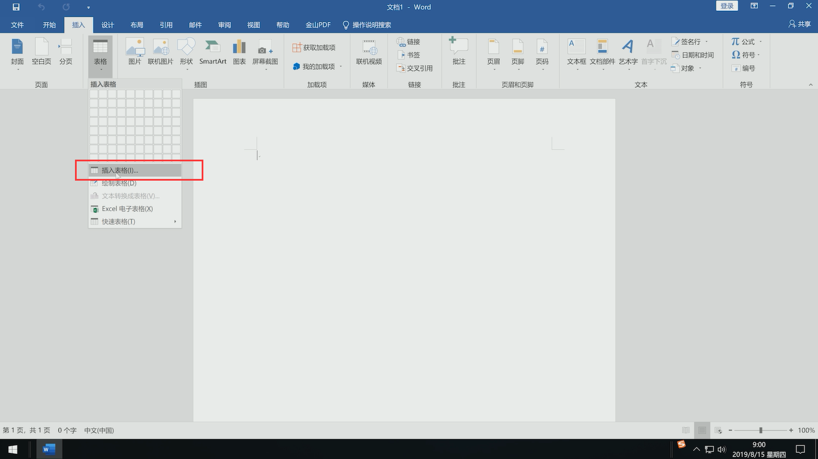Image resolution: width=818 pixels, height=459 pixels.
Task: Switch to Read Mode view
Action: coord(686,431)
